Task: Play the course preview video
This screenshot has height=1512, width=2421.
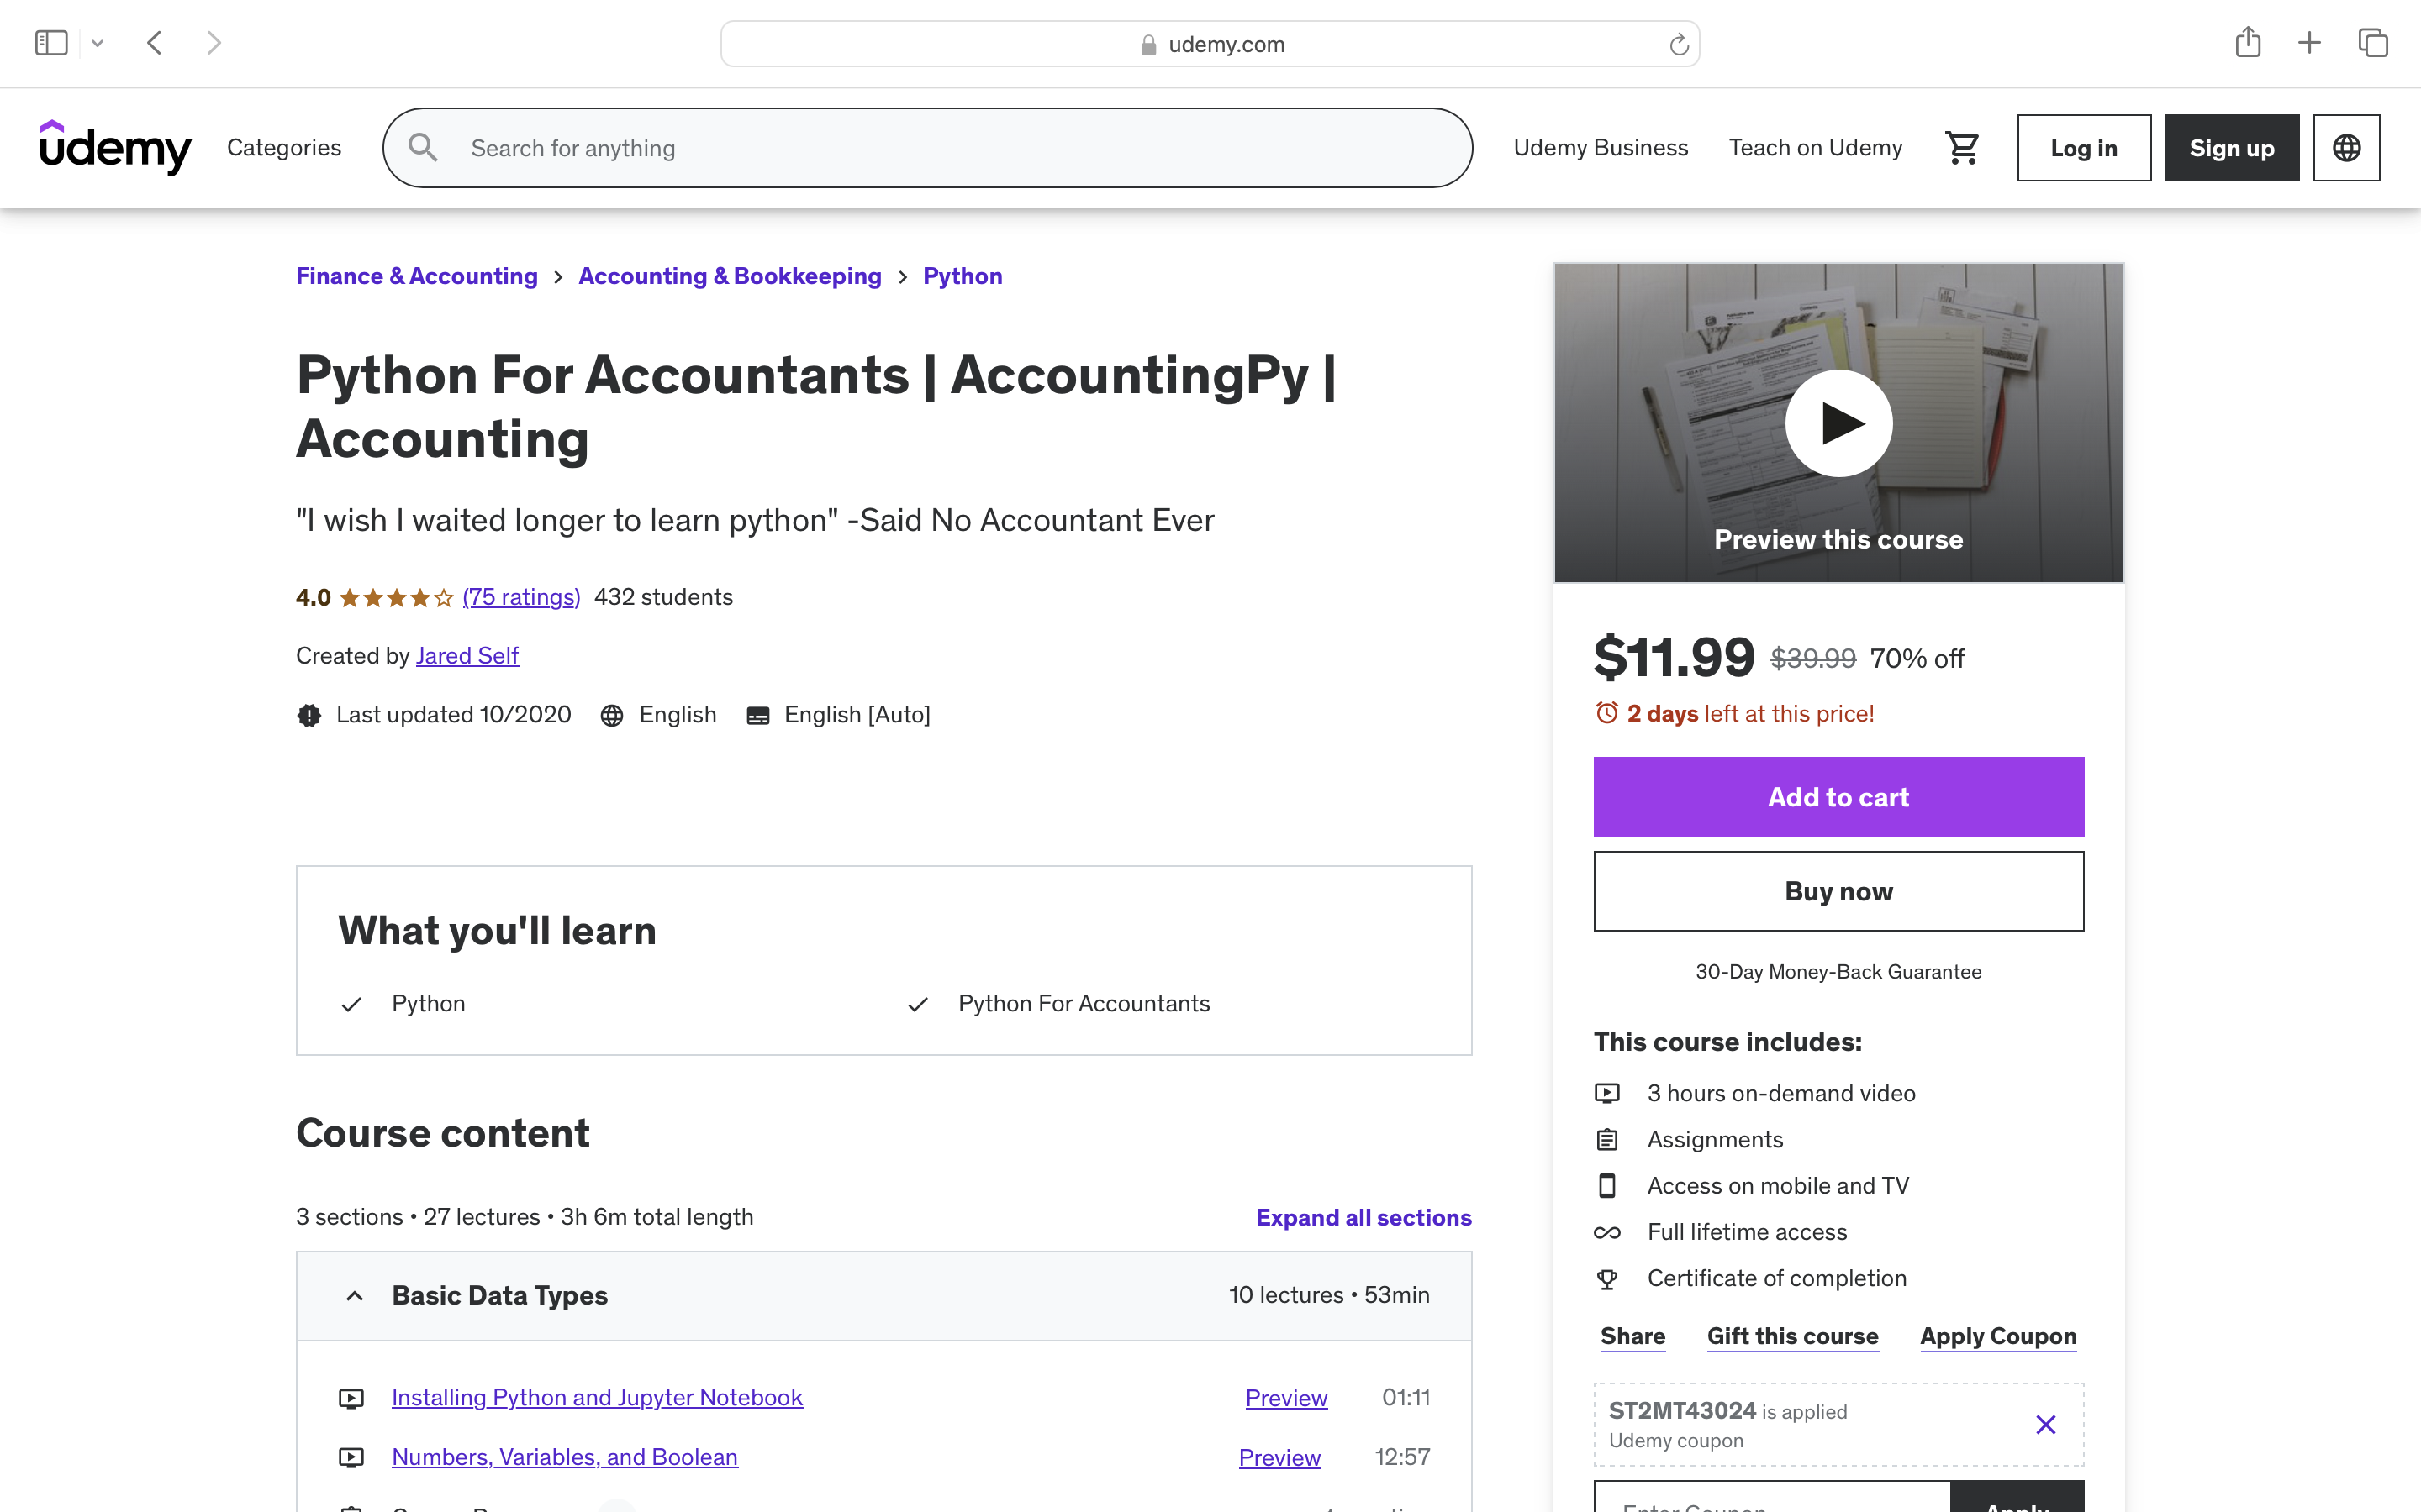Action: 1838,423
